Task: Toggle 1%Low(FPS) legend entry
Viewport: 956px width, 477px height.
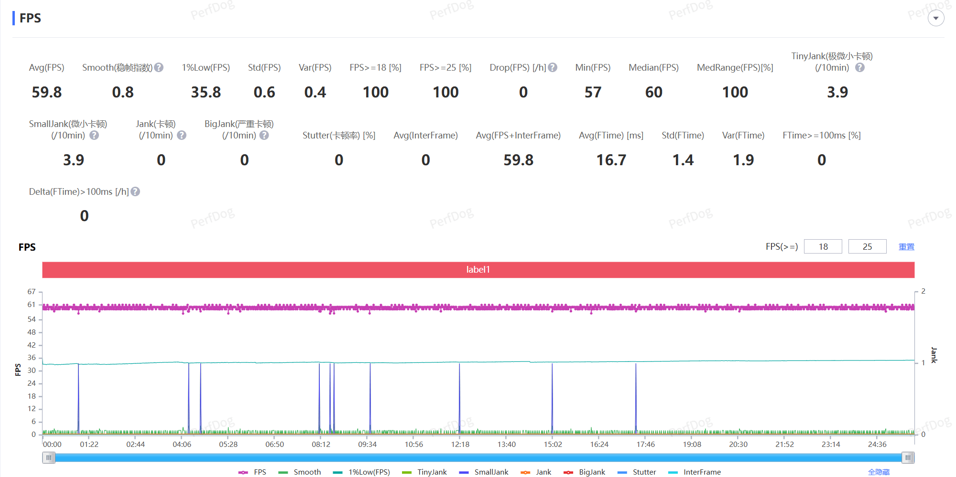Action: (x=362, y=472)
